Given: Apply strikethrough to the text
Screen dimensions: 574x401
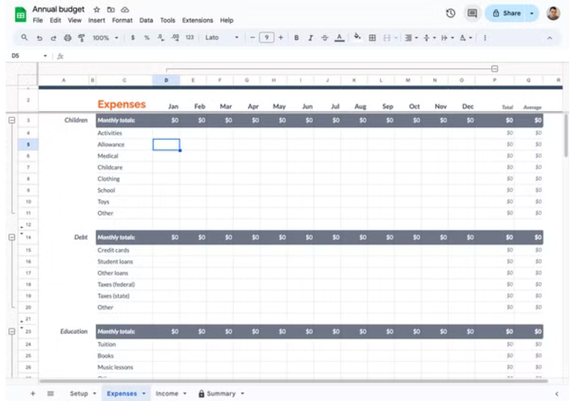Looking at the screenshot, I should (x=324, y=37).
